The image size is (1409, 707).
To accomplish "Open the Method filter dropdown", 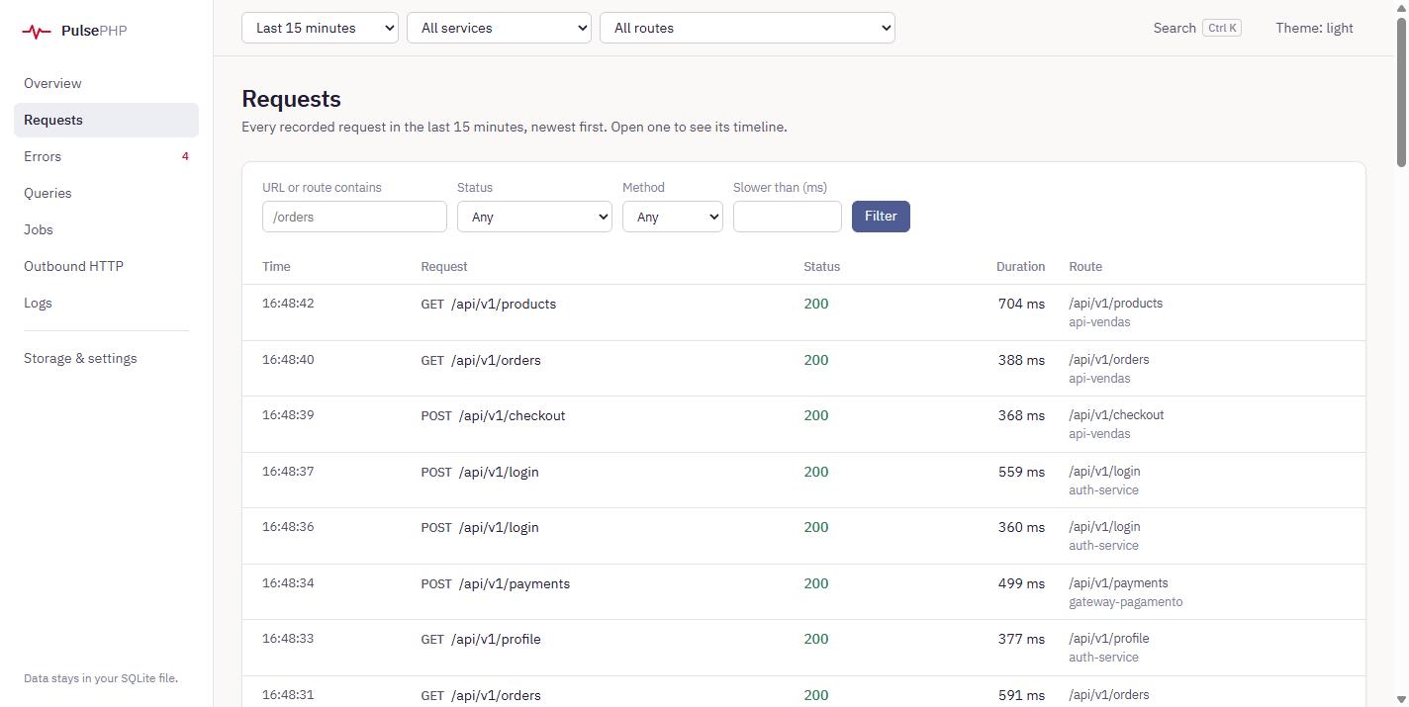I will [x=673, y=217].
